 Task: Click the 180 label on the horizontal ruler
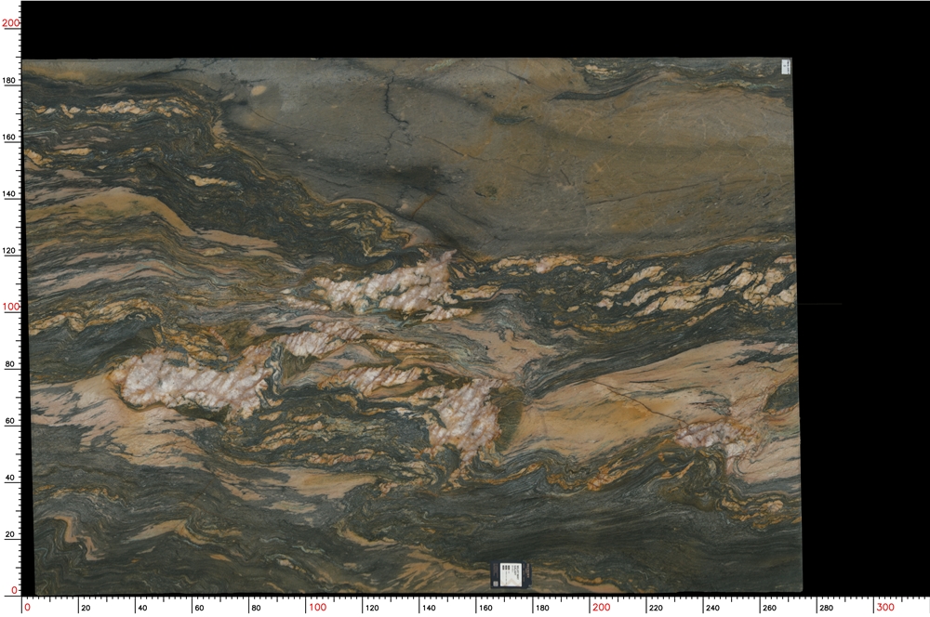542,608
